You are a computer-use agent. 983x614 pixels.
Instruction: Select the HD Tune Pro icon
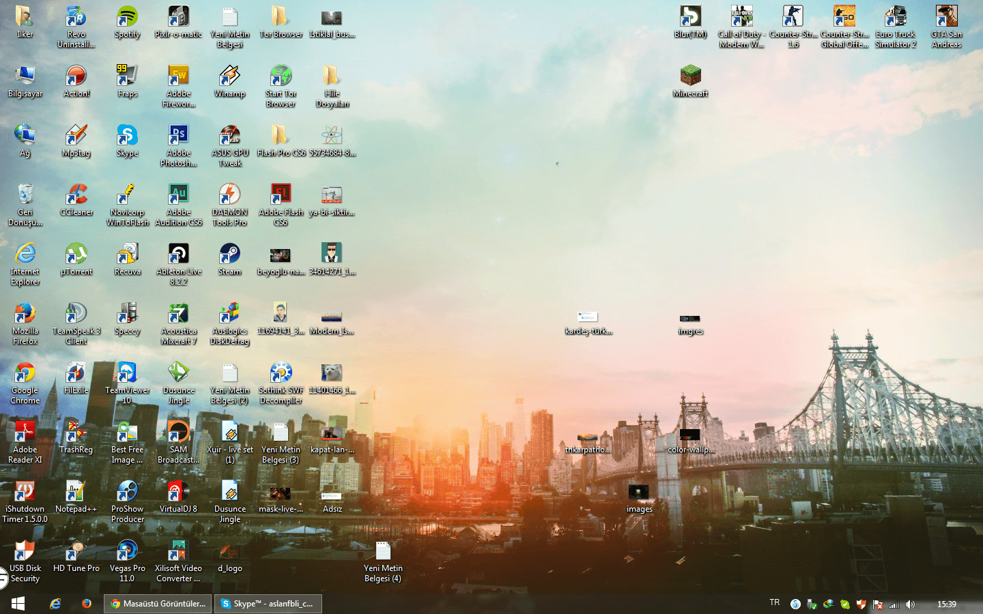click(x=76, y=557)
